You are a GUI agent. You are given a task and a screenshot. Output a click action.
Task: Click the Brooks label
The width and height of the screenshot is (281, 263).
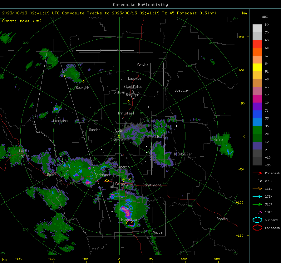[x=222, y=219]
